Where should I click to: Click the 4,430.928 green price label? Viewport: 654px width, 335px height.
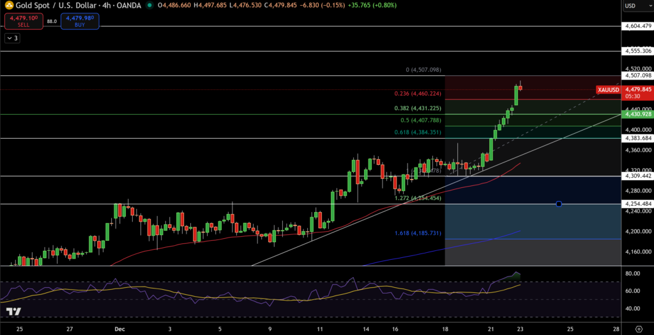point(637,114)
